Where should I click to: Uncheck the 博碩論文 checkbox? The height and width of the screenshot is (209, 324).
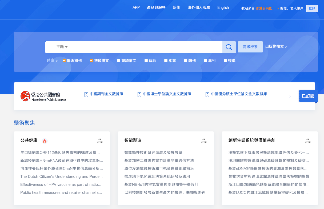coord(91,61)
